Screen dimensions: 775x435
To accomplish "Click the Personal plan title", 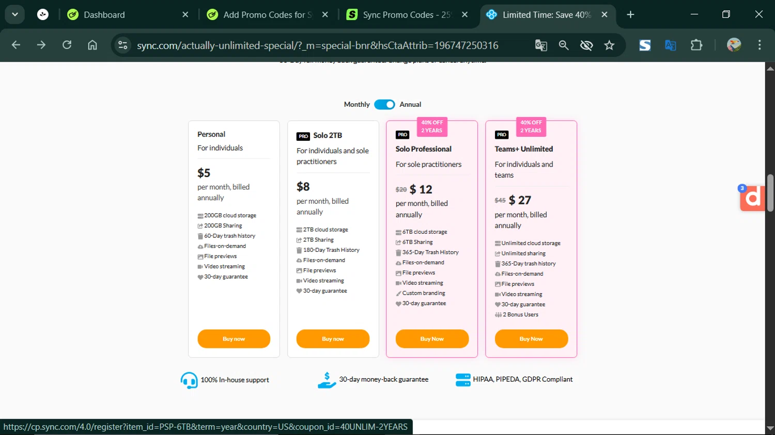I will click(211, 134).
